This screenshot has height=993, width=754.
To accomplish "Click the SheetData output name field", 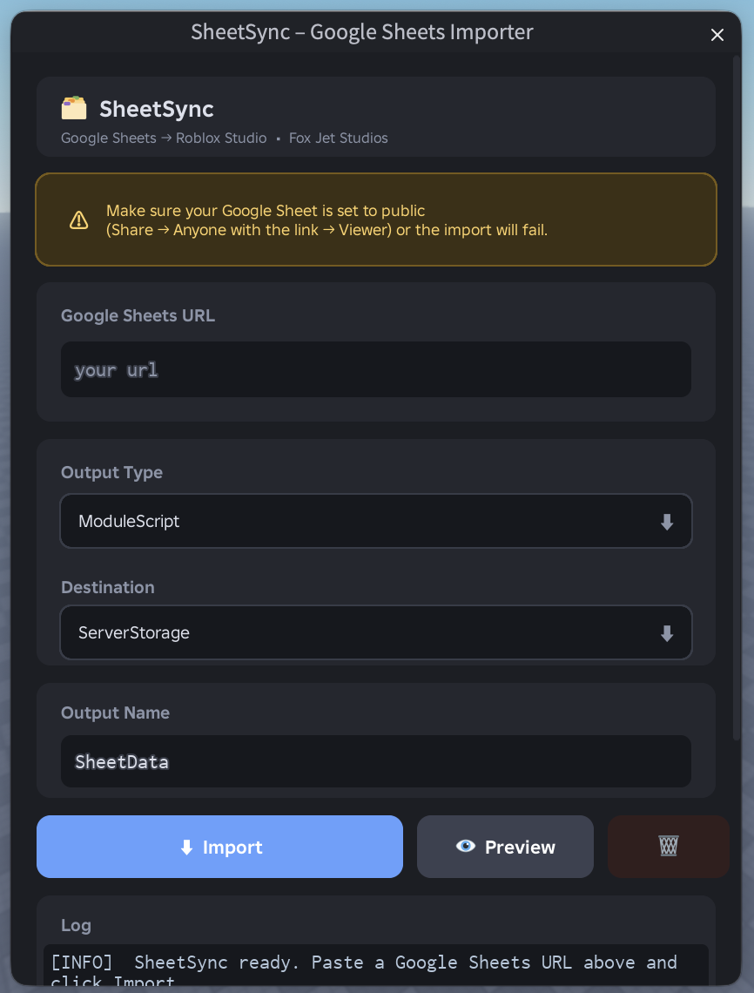I will point(375,761).
